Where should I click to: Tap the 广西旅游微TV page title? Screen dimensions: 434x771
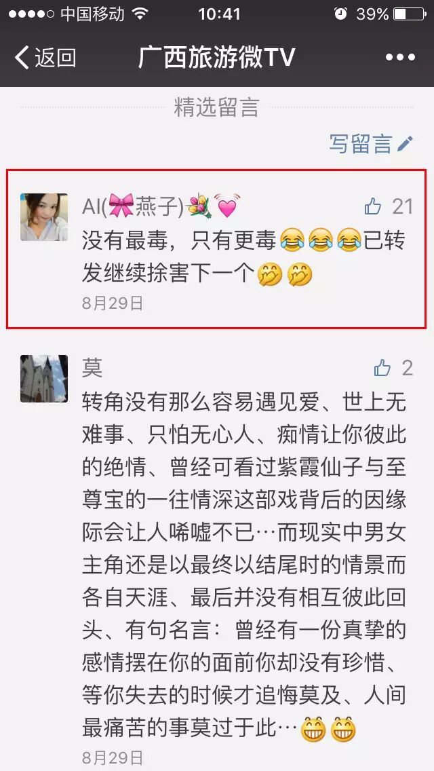click(x=216, y=58)
